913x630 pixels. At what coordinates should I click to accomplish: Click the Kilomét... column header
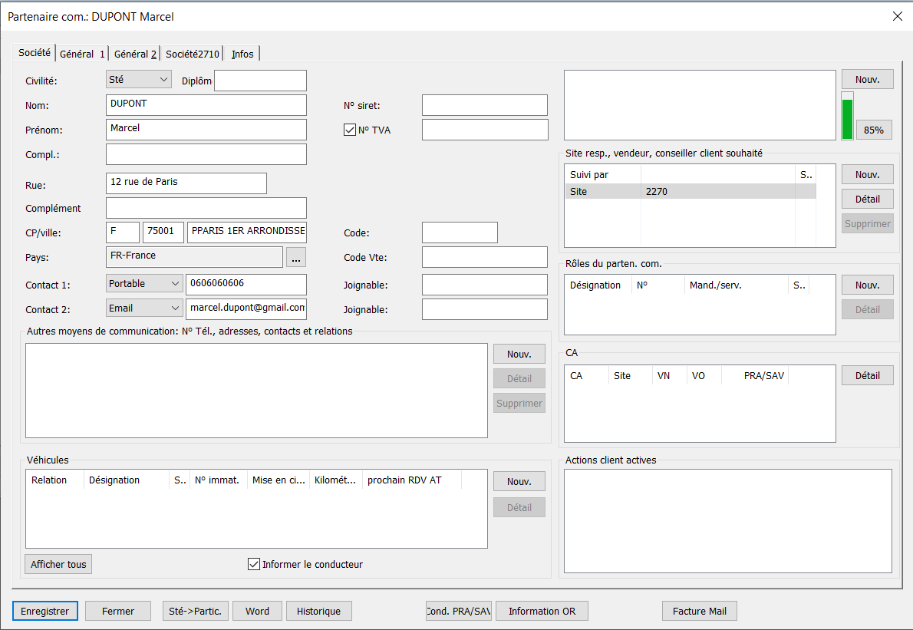click(336, 480)
